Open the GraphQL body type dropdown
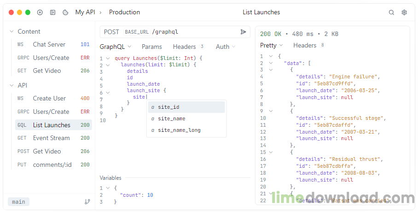The width and height of the screenshot is (418, 212). pos(116,47)
